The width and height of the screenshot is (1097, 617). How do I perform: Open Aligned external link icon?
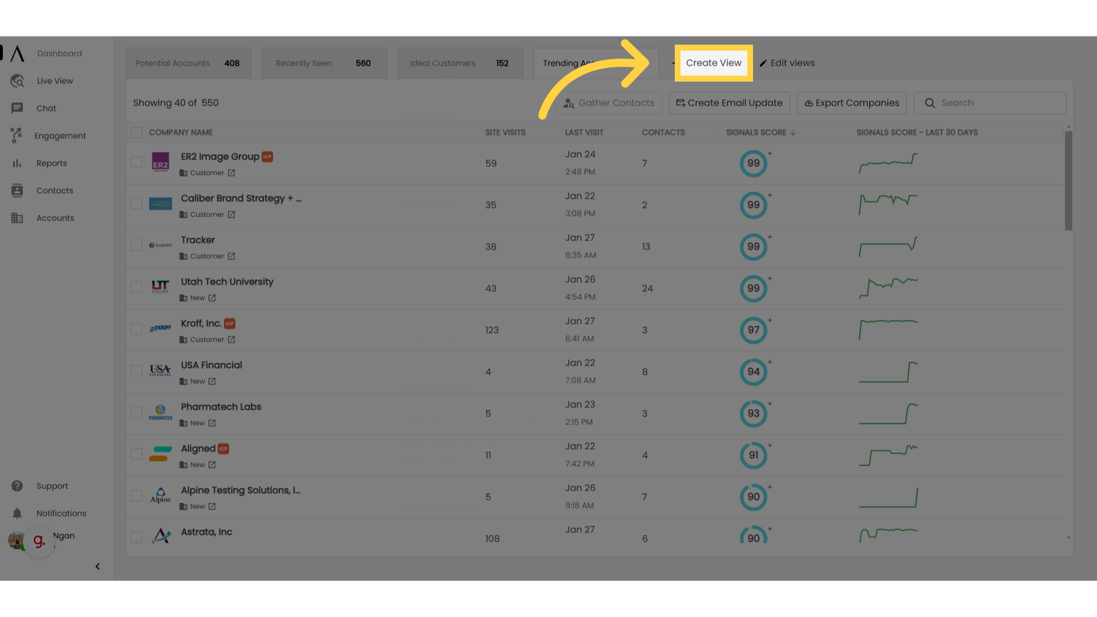pyautogui.click(x=212, y=465)
